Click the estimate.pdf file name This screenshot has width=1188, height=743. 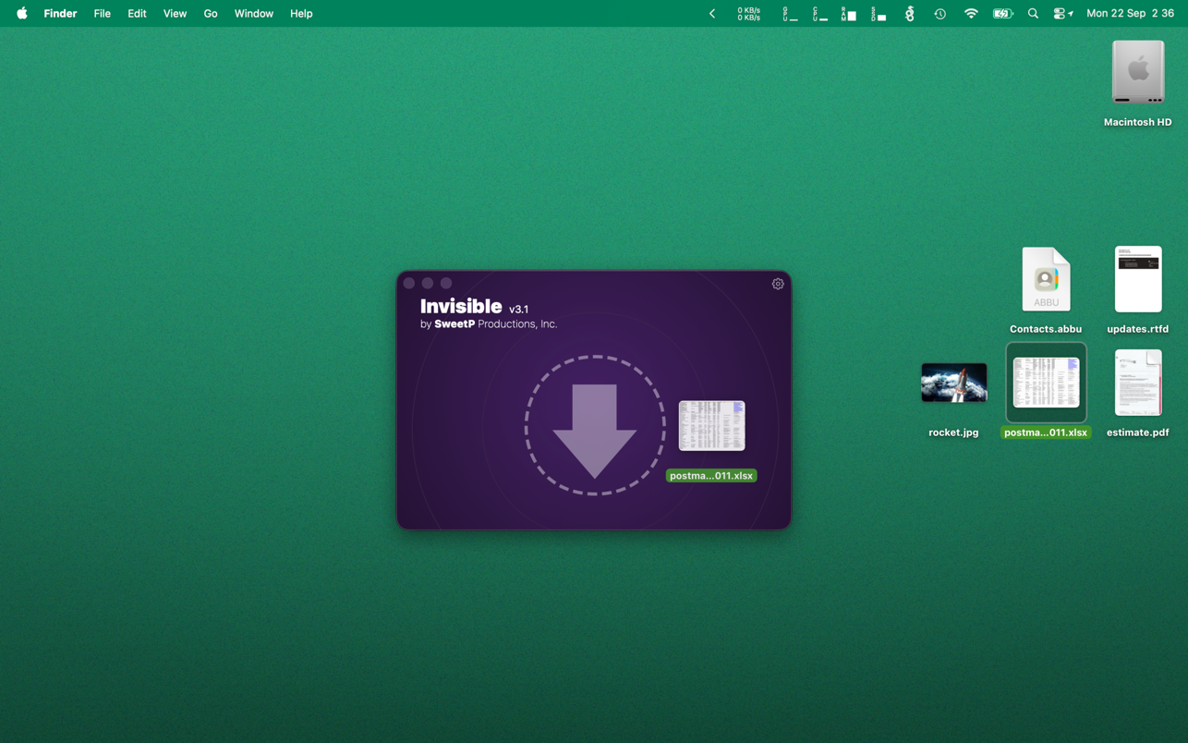coord(1138,432)
